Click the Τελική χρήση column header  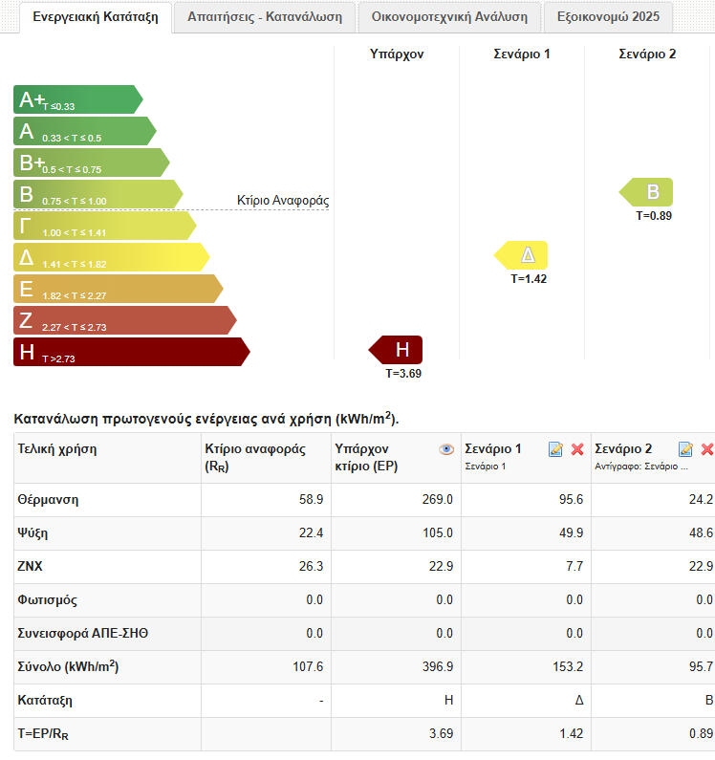click(x=57, y=449)
